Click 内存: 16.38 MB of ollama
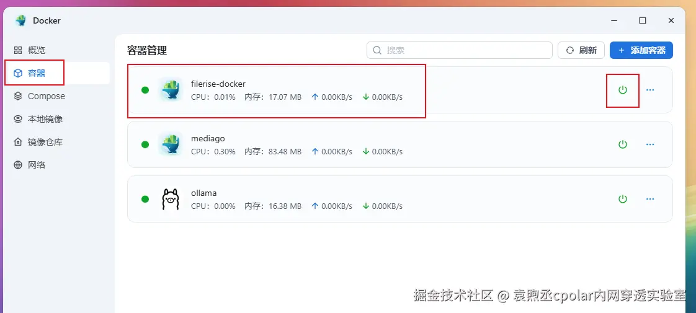This screenshot has width=696, height=313. [x=273, y=206]
